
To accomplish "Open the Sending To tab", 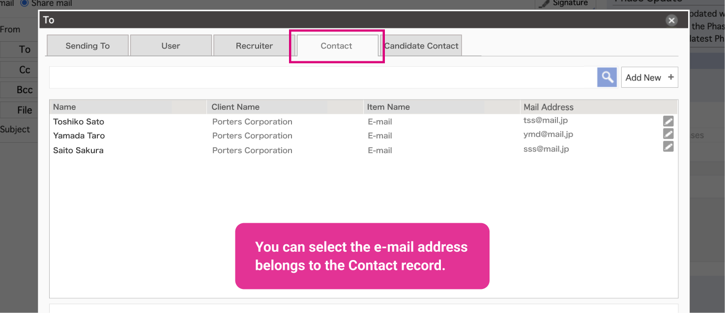I will tap(87, 46).
